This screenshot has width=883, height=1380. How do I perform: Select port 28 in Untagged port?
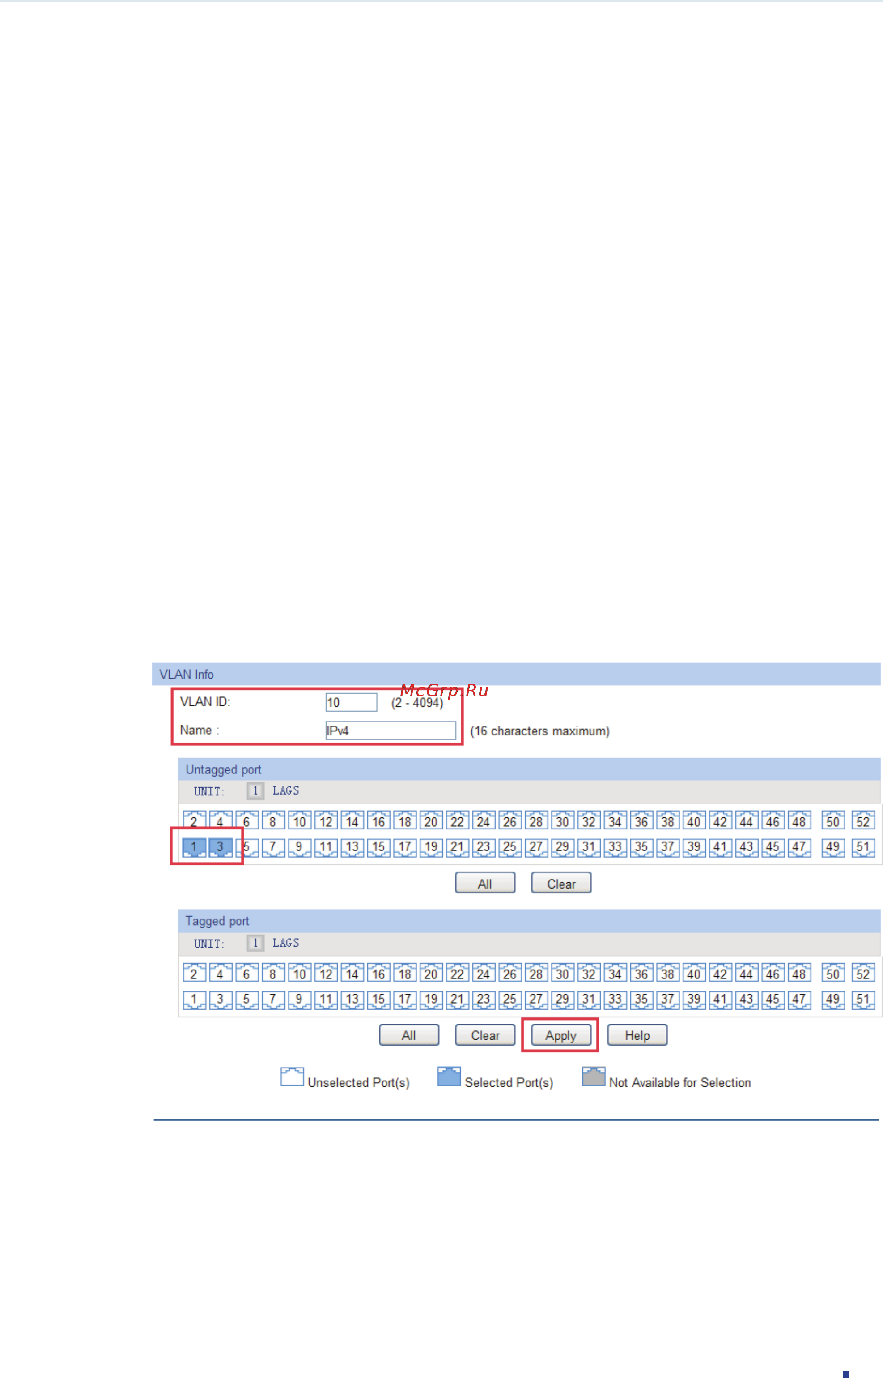pyautogui.click(x=537, y=821)
